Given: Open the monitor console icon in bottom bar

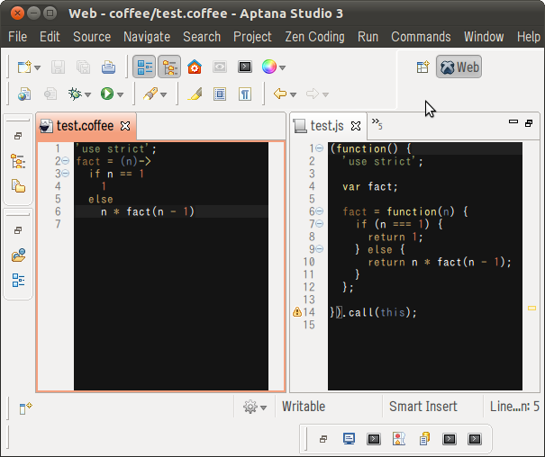Looking at the screenshot, I should pyautogui.click(x=349, y=439).
